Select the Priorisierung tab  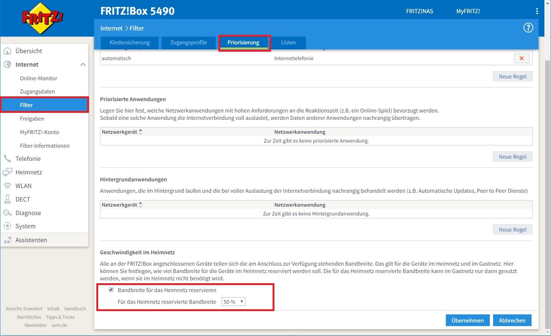243,43
